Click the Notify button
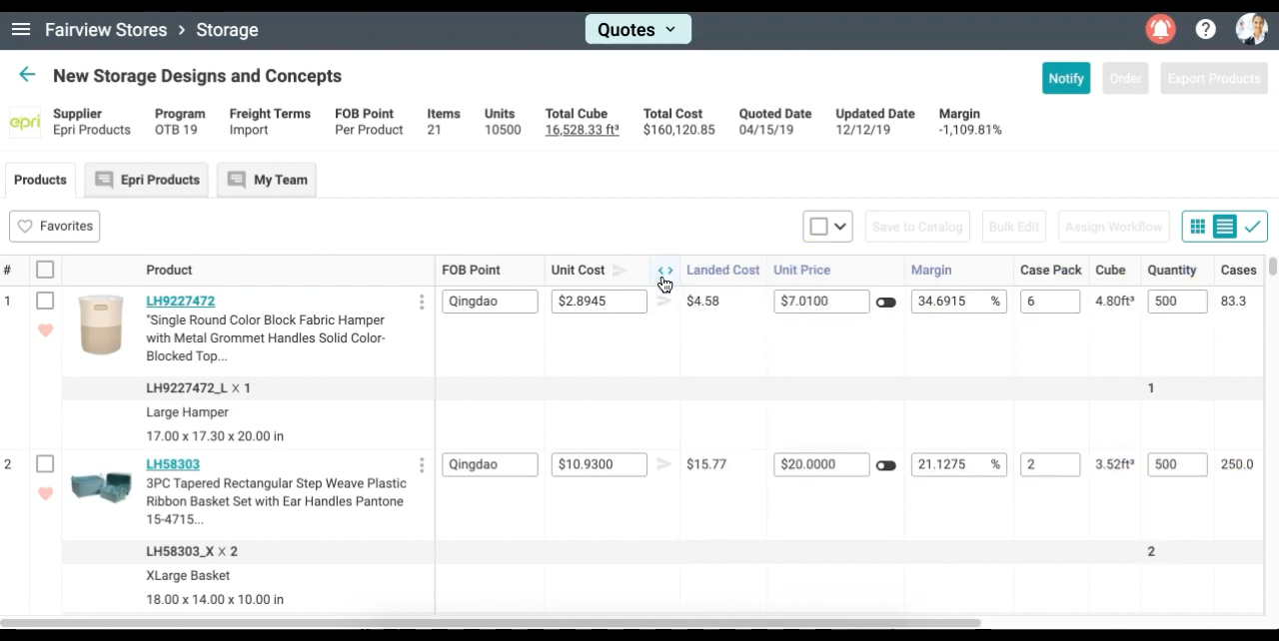 (x=1065, y=78)
